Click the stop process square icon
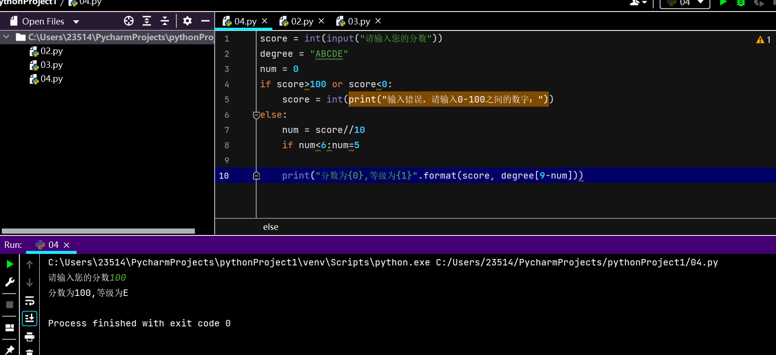This screenshot has width=776, height=355. tap(10, 305)
